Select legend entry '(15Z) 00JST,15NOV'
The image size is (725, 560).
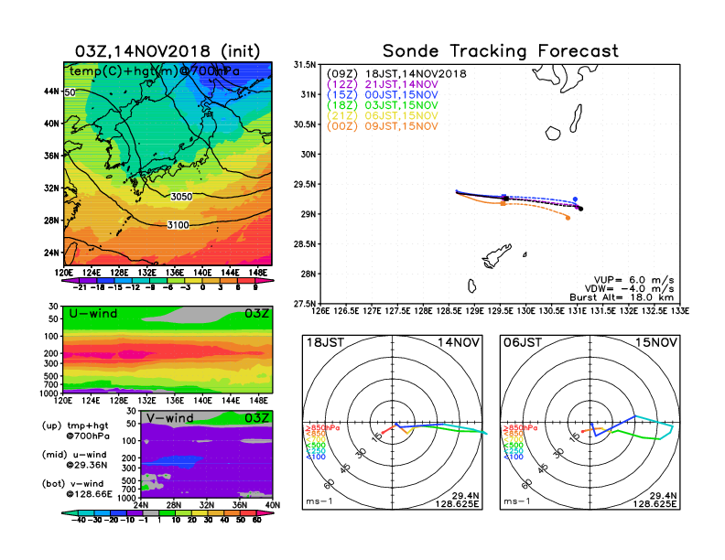[x=383, y=95]
